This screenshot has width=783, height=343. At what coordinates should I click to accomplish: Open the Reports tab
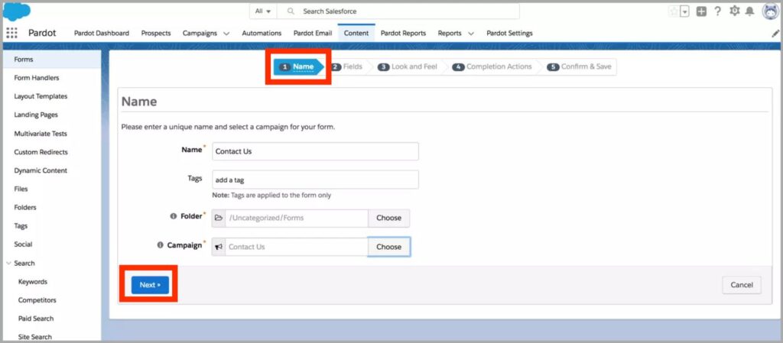450,33
